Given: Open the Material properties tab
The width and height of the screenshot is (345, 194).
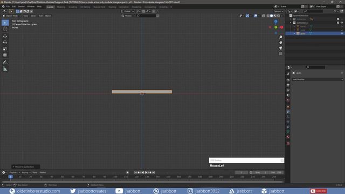Looking at the screenshot, I should 288,137.
